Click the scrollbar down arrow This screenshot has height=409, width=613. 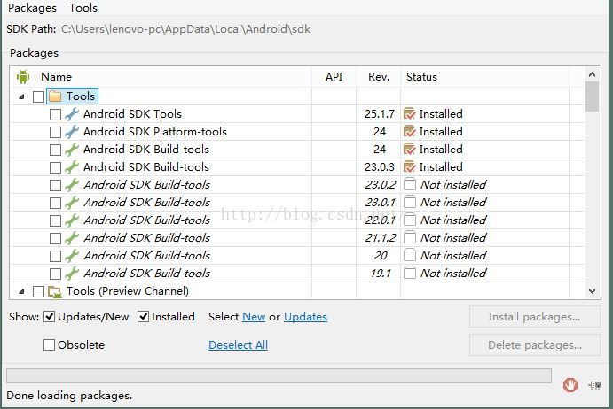tap(592, 291)
